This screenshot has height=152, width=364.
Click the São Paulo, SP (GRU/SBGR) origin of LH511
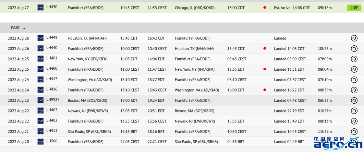pyautogui.click(x=89, y=132)
